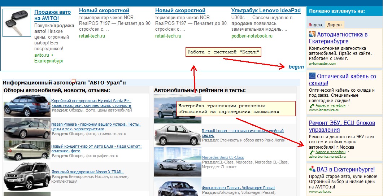Open 'Renault Logan — это классический' link
Image resolution: width=383 pixels, height=196 pixels.
point(243,133)
